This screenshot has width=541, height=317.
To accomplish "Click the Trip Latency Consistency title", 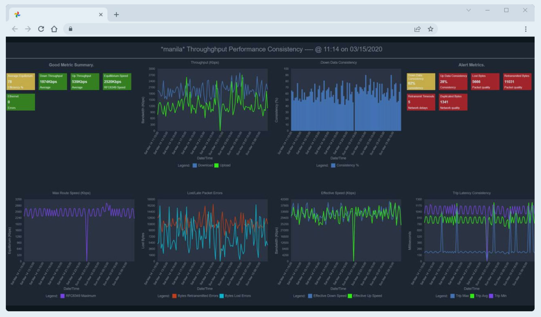I will coord(472,193).
